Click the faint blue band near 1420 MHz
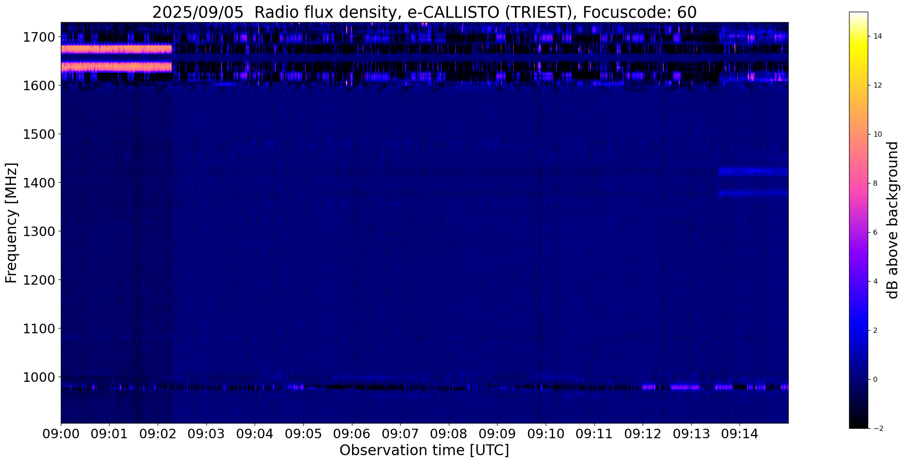 753,171
